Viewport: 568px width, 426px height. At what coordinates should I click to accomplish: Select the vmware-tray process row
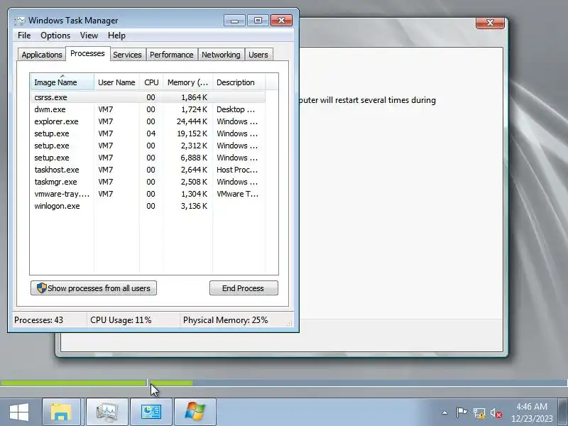[148, 194]
